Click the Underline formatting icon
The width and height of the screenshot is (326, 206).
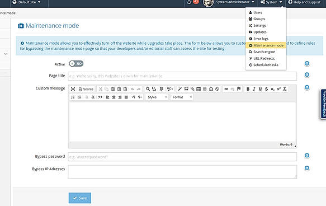260,89
